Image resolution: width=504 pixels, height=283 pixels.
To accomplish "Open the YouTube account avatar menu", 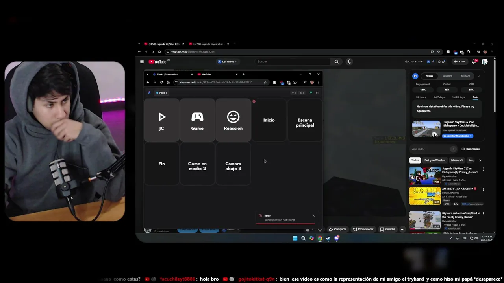I will [x=485, y=62].
